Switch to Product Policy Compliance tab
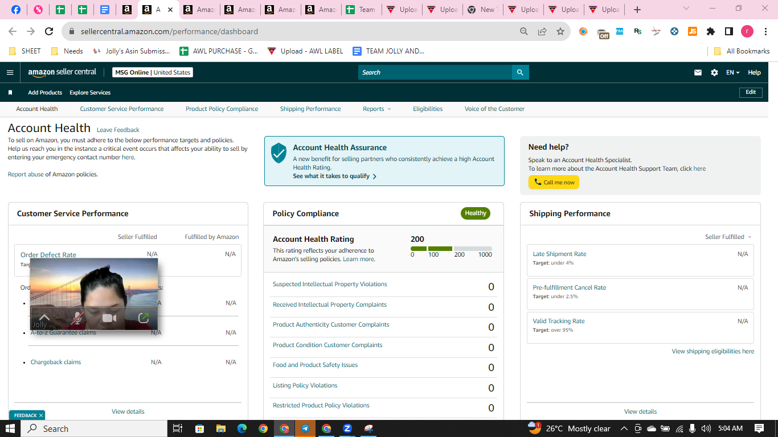Image resolution: width=778 pixels, height=437 pixels. pos(222,109)
